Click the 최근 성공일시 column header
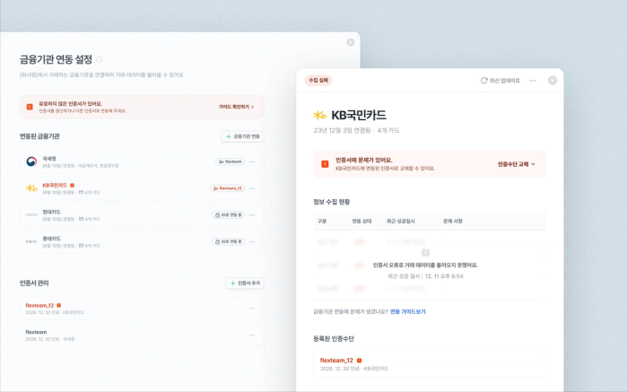Image resolution: width=628 pixels, height=392 pixels. point(400,221)
